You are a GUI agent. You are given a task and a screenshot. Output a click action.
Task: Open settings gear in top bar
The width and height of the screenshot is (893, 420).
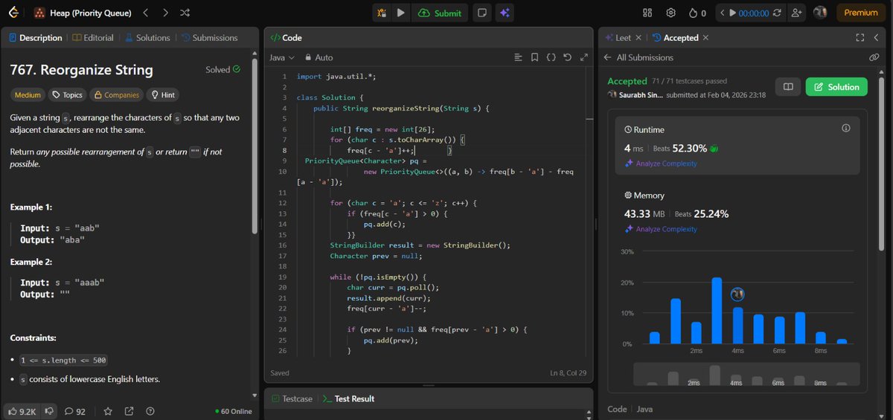pyautogui.click(x=670, y=13)
